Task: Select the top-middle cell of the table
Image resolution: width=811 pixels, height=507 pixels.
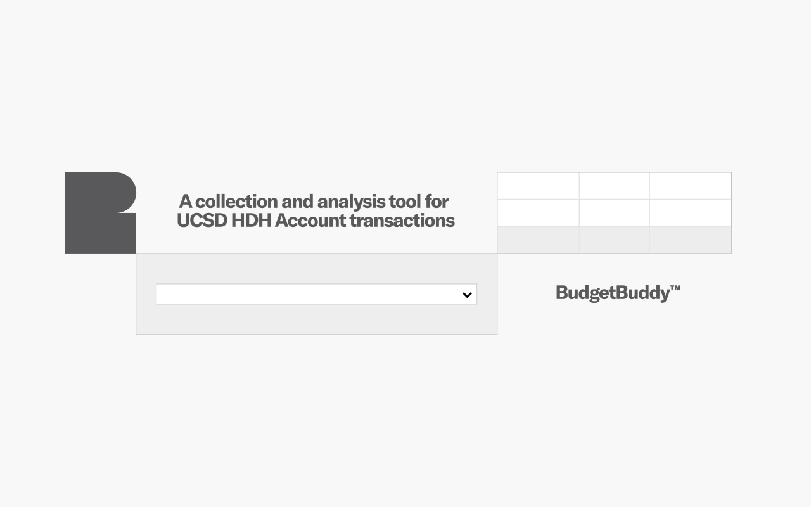Action: point(614,186)
